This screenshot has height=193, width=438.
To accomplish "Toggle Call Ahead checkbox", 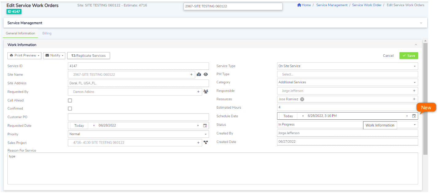I will (70, 100).
